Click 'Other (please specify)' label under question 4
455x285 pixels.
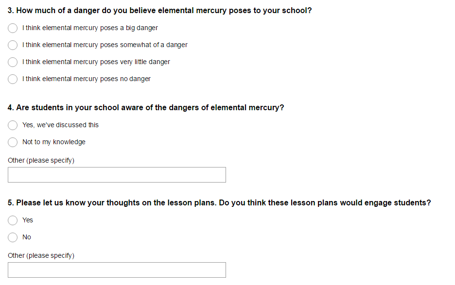pos(41,160)
